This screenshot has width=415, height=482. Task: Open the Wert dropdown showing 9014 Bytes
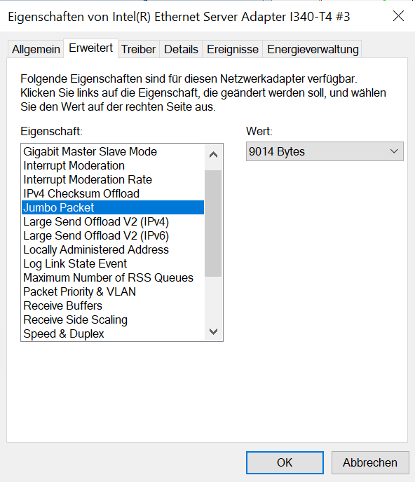point(325,151)
